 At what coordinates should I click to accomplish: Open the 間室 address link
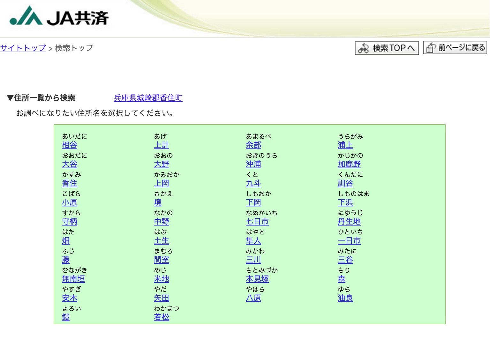pyautogui.click(x=162, y=260)
